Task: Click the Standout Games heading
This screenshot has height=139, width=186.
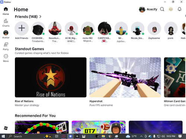Action: tap(29, 49)
